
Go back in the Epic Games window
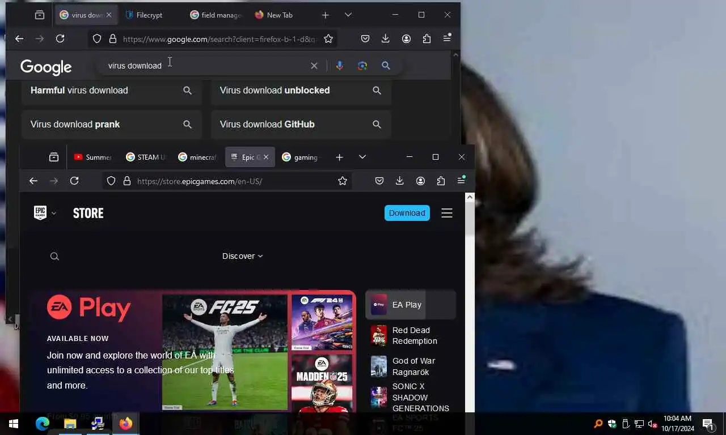[x=33, y=181]
